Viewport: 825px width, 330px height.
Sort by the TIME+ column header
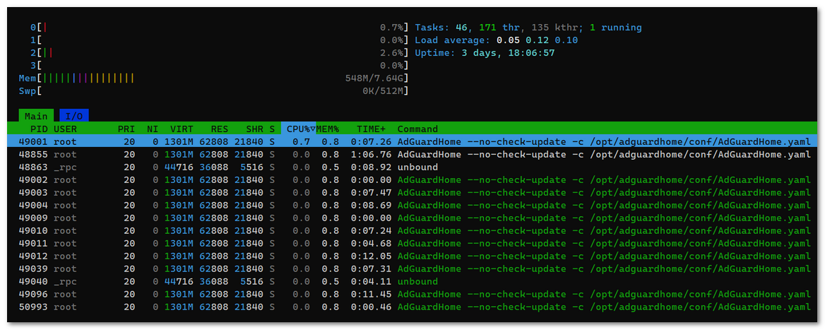371,129
